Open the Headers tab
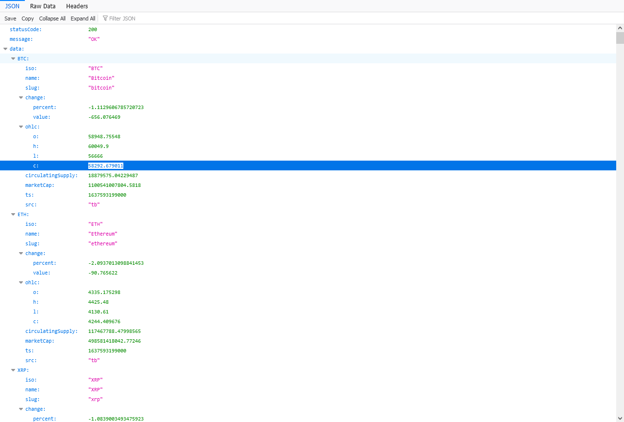 pyautogui.click(x=77, y=6)
